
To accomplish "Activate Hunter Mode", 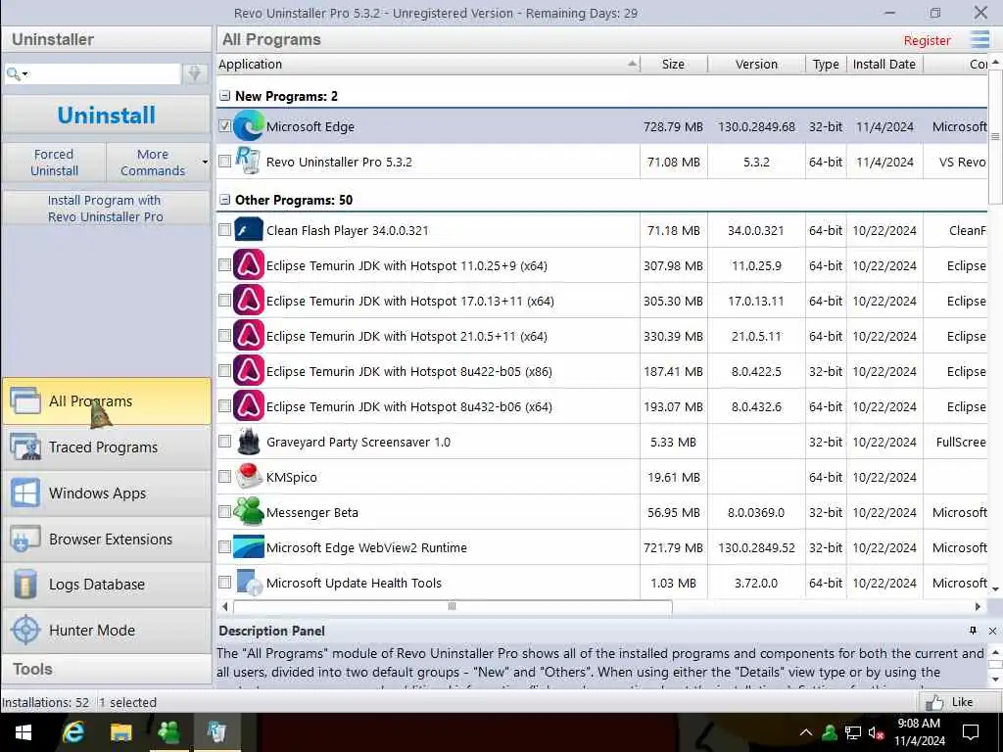I will tap(106, 630).
